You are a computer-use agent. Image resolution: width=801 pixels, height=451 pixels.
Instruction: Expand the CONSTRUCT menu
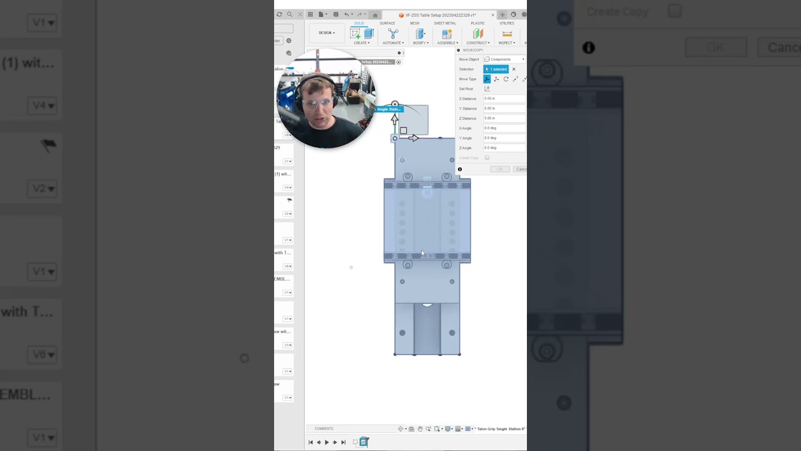478,43
